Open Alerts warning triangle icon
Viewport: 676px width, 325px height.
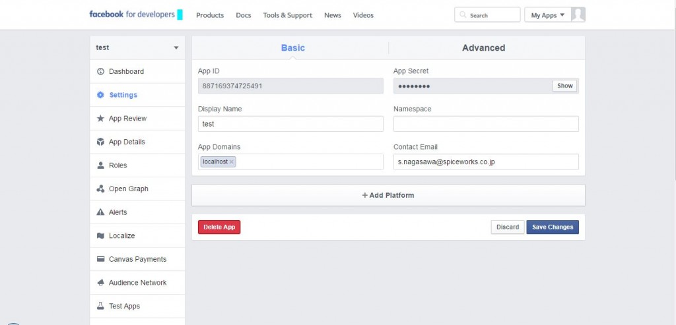100,212
